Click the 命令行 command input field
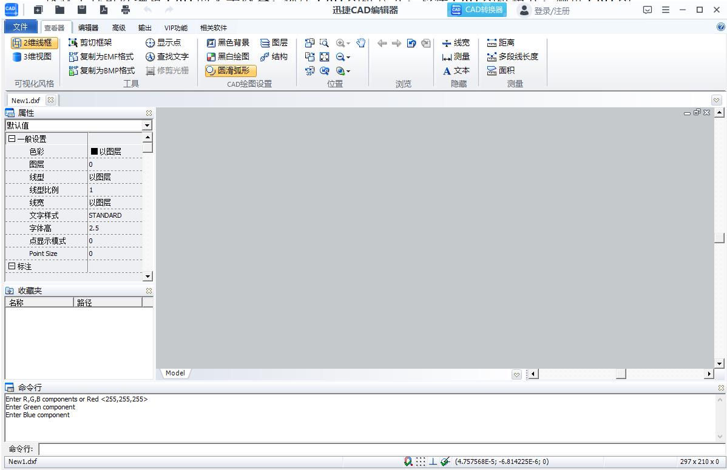This screenshot has width=727, height=470. tap(382, 449)
